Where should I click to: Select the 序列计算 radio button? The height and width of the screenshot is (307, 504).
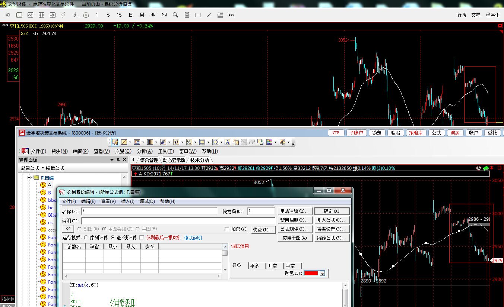[86, 237]
